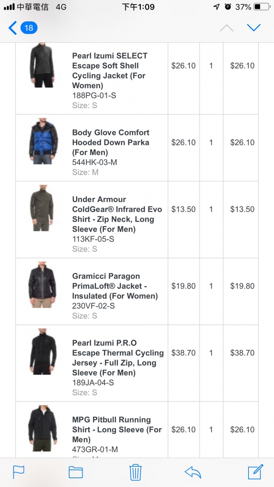The image size is (274, 487).
Task: Tap the battery indicator in status bar
Action: coord(261,7)
